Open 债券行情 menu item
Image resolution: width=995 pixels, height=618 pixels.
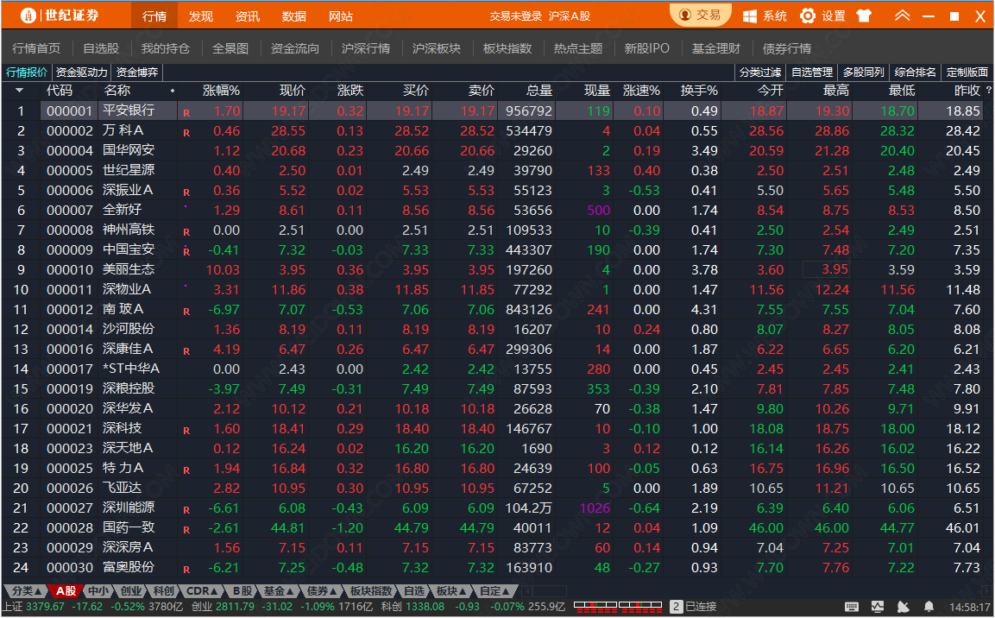point(787,48)
